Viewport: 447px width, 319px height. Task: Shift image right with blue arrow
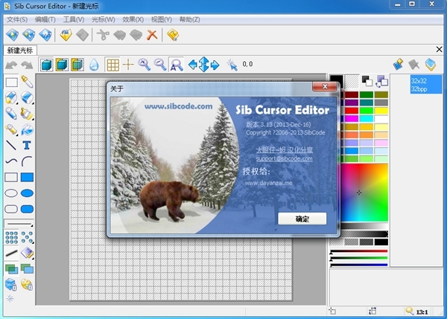point(215,65)
